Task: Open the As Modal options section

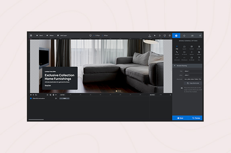Action: [192, 59]
